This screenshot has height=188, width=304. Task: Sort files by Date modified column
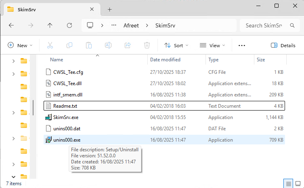coord(165,60)
